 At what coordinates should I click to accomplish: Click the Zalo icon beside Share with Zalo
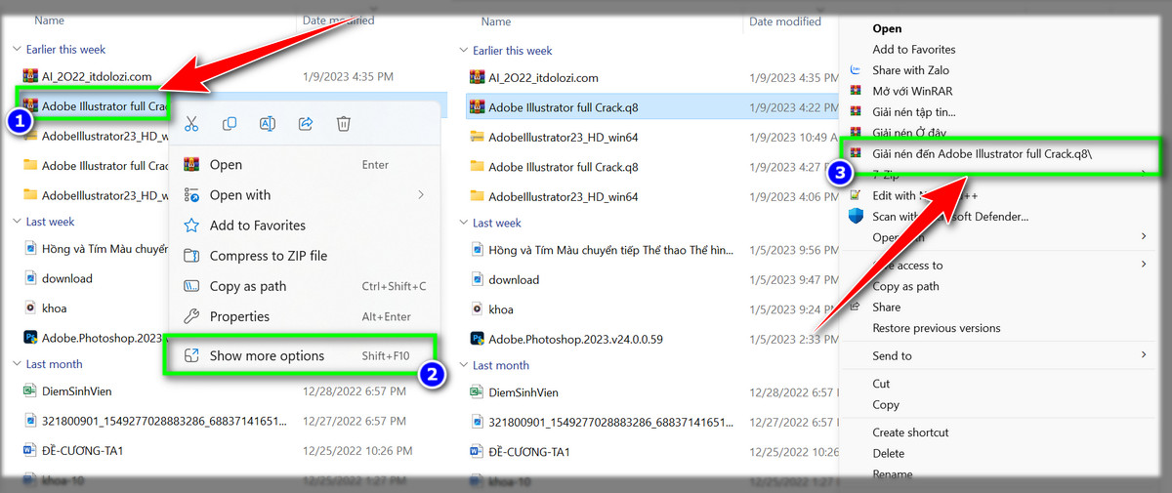856,70
